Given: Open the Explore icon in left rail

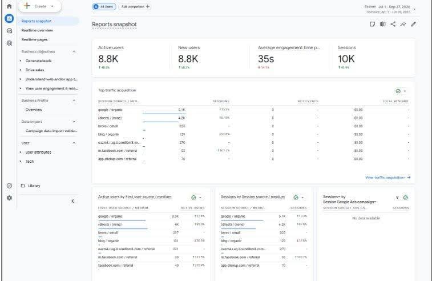Looking at the screenshot, I should point(9,31).
